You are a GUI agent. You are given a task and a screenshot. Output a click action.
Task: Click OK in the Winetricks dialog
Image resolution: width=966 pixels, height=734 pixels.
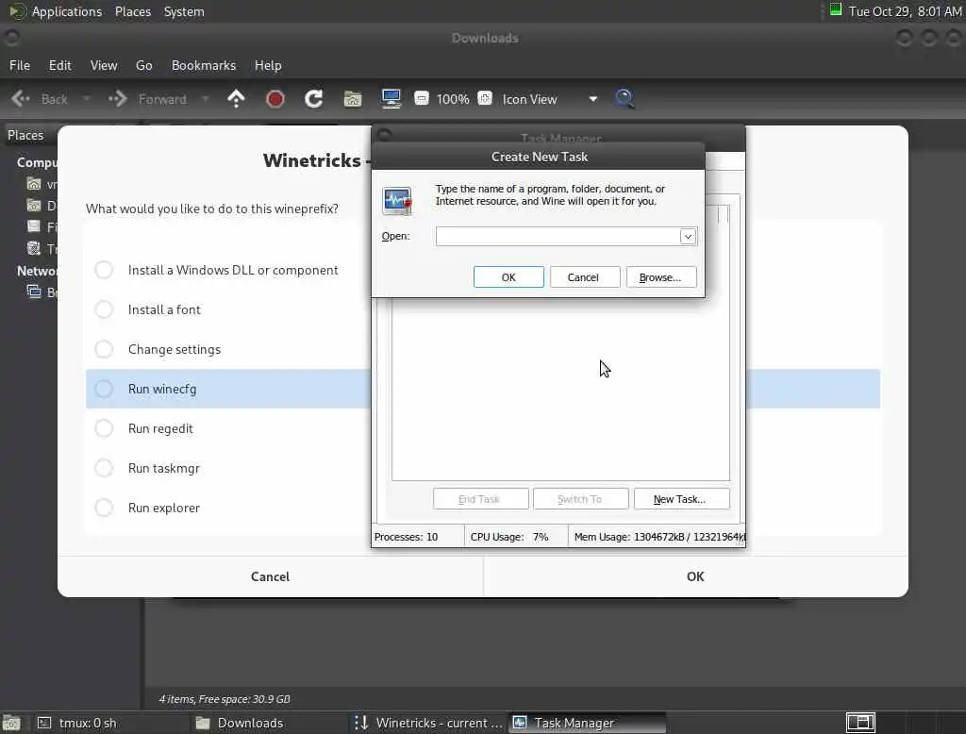pos(695,576)
